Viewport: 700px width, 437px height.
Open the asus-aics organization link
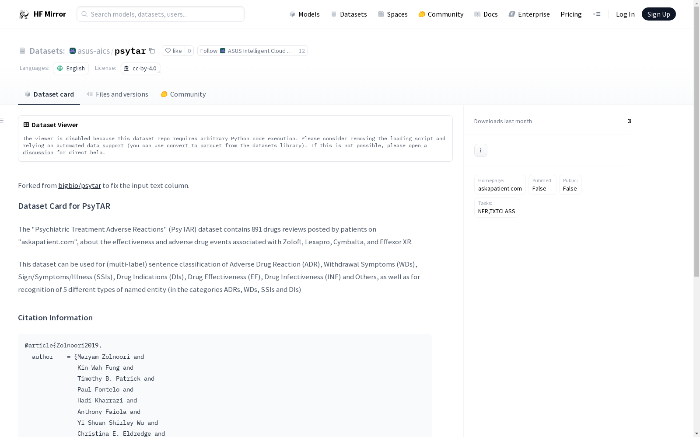tap(94, 51)
